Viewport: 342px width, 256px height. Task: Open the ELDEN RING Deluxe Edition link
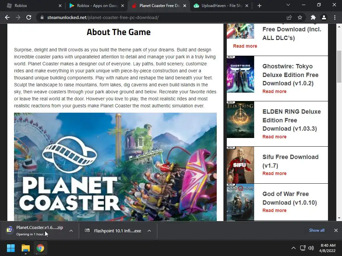291,120
